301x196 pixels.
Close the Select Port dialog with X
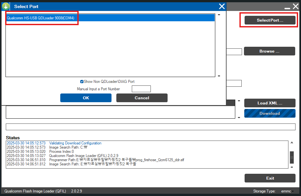tap(222, 6)
